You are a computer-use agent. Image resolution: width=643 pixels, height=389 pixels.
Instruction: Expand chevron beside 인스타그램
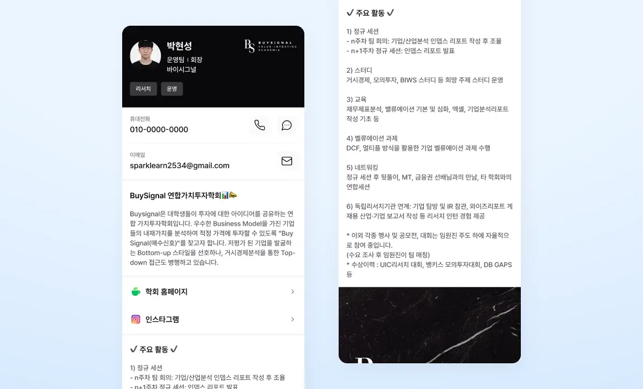(293, 319)
